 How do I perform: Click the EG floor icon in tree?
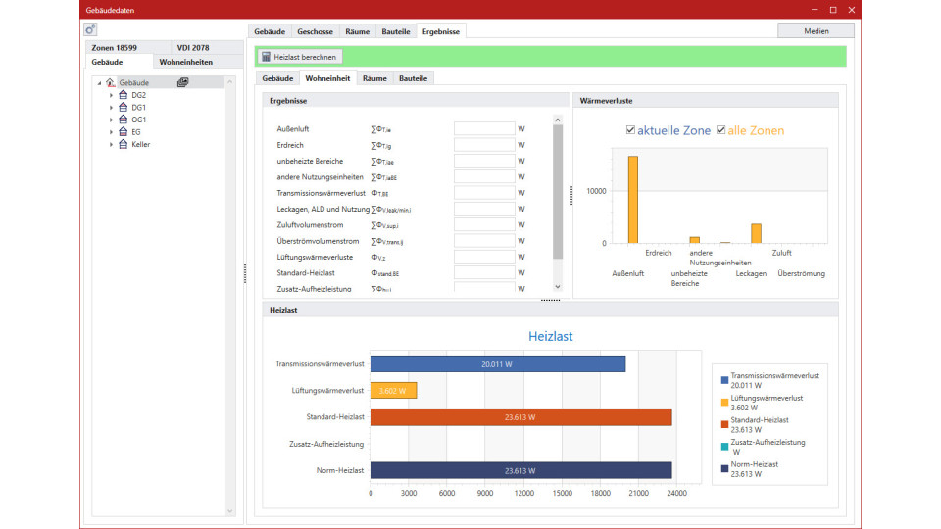[x=123, y=131]
